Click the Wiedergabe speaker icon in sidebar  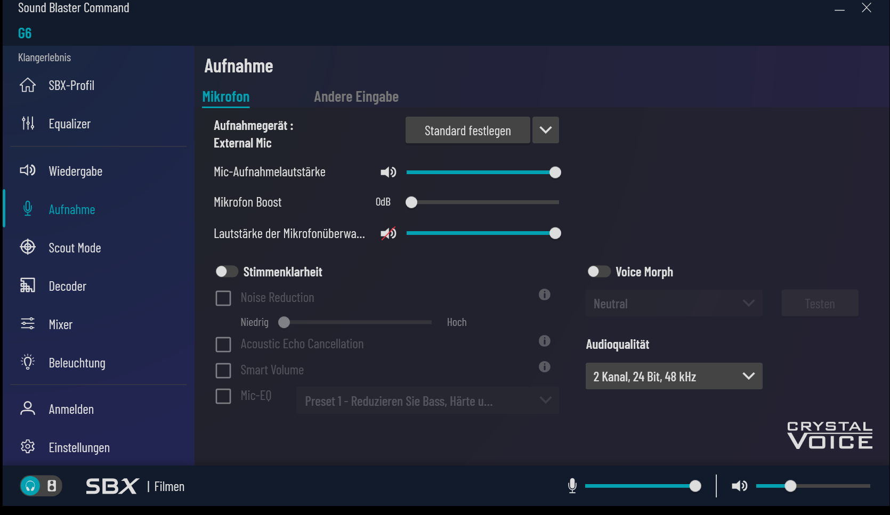tap(28, 170)
